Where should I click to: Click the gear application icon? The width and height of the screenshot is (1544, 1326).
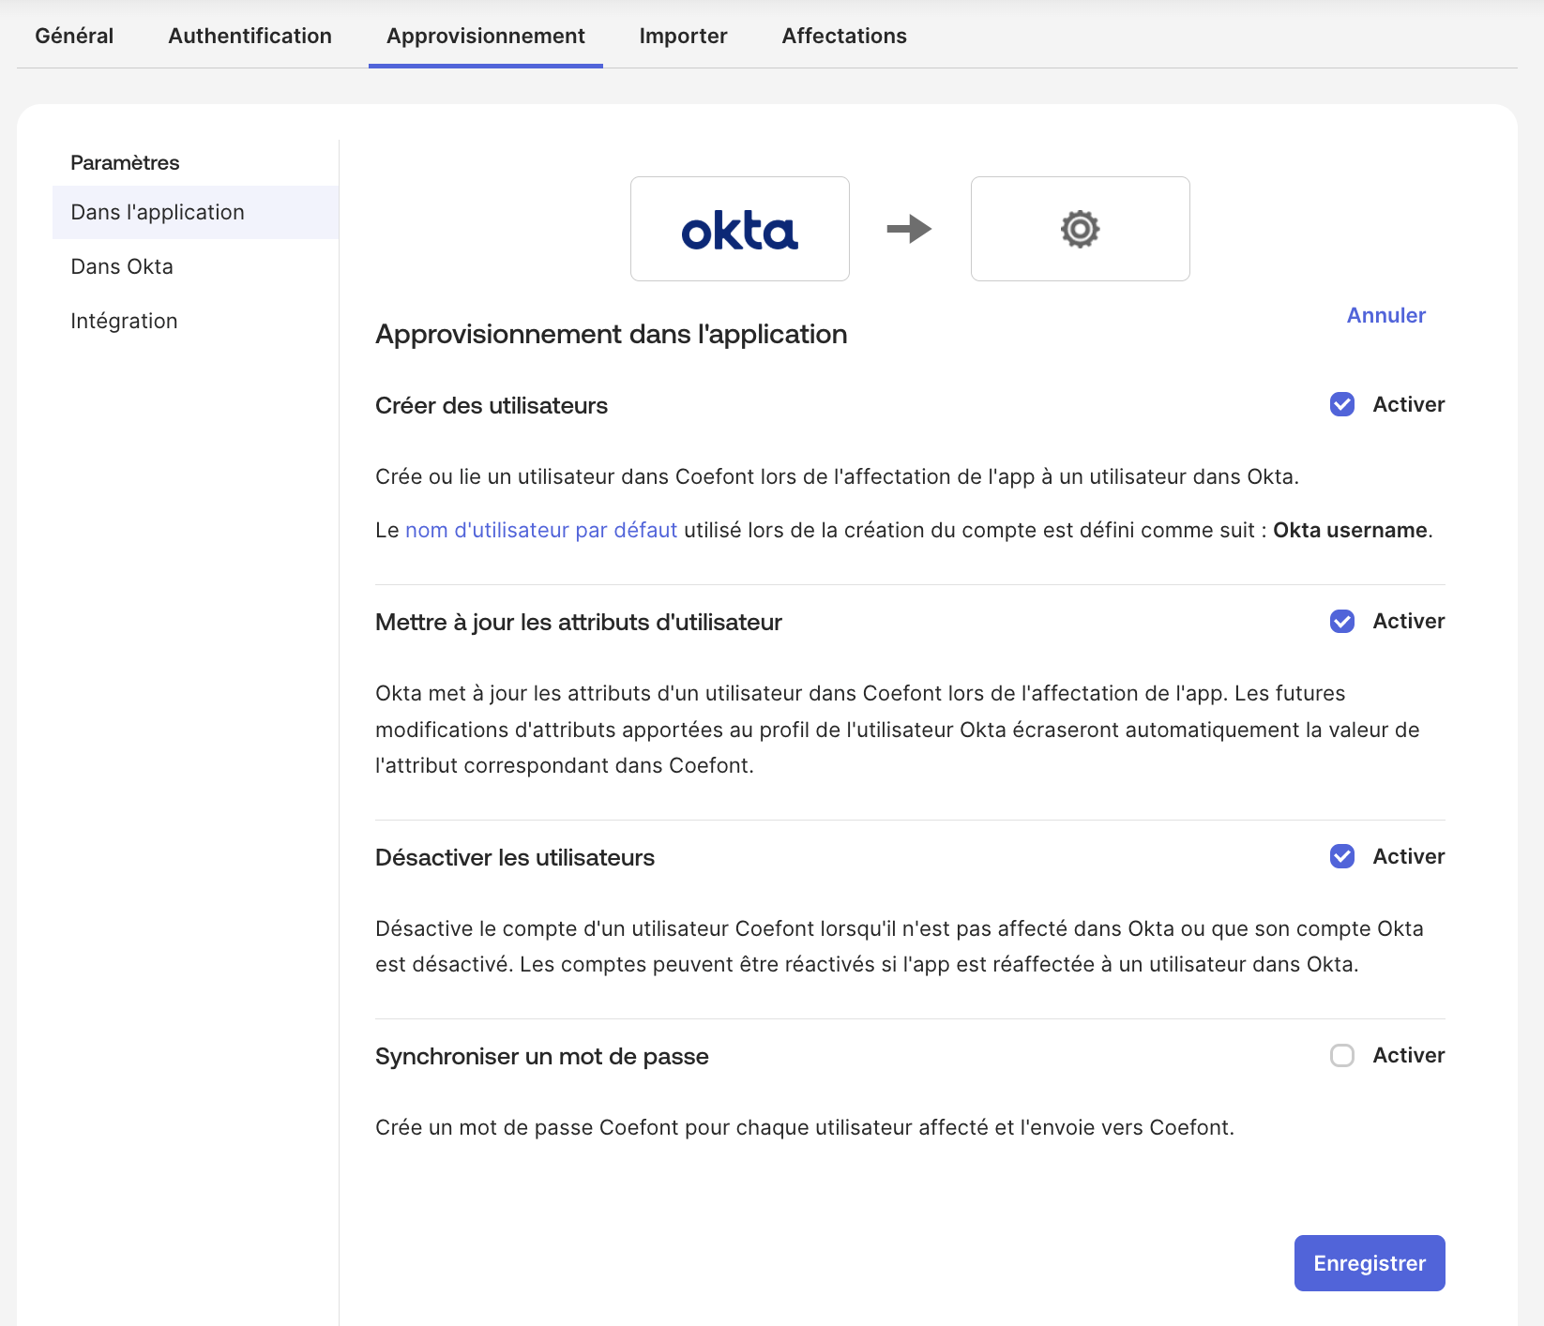tap(1080, 229)
